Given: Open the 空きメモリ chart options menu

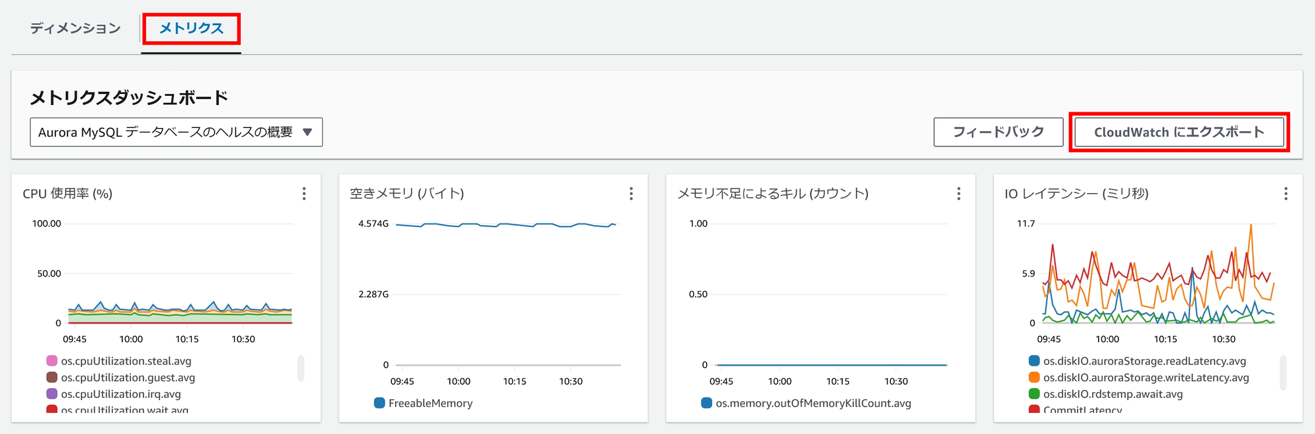Looking at the screenshot, I should 631,194.
